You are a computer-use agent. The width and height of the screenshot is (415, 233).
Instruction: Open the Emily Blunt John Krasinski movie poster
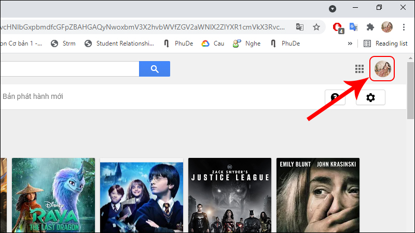(318, 195)
